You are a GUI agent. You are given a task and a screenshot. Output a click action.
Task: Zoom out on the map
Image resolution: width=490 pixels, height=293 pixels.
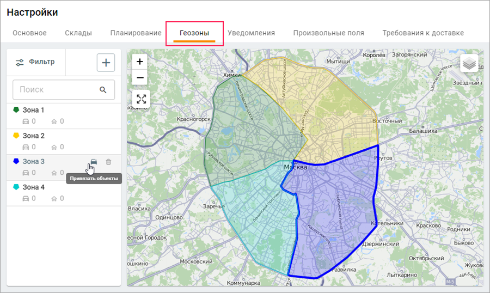(x=140, y=77)
